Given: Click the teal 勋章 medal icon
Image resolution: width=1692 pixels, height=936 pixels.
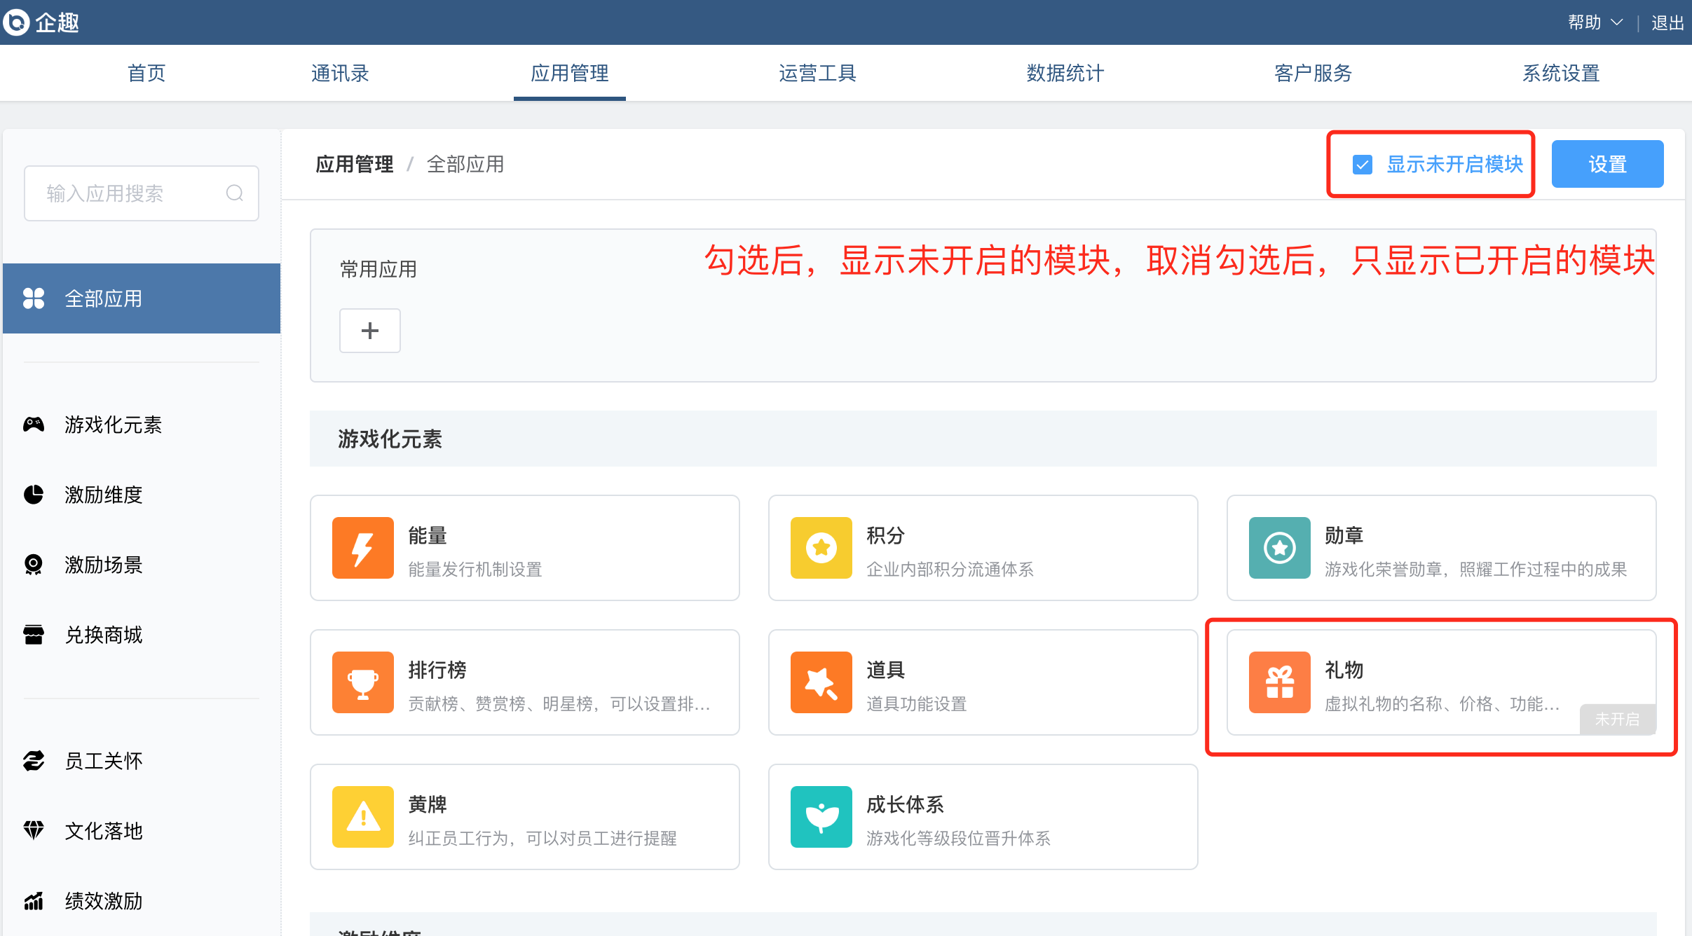Looking at the screenshot, I should (x=1279, y=548).
